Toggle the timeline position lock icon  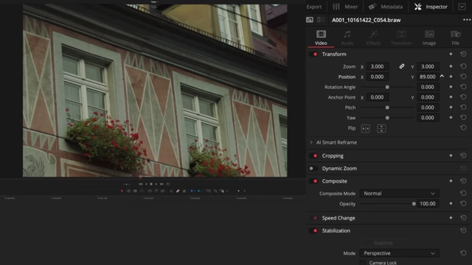click(184, 191)
